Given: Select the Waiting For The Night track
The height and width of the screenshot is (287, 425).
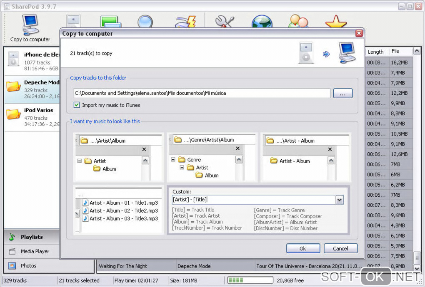Looking at the screenshot, I should (123, 266).
